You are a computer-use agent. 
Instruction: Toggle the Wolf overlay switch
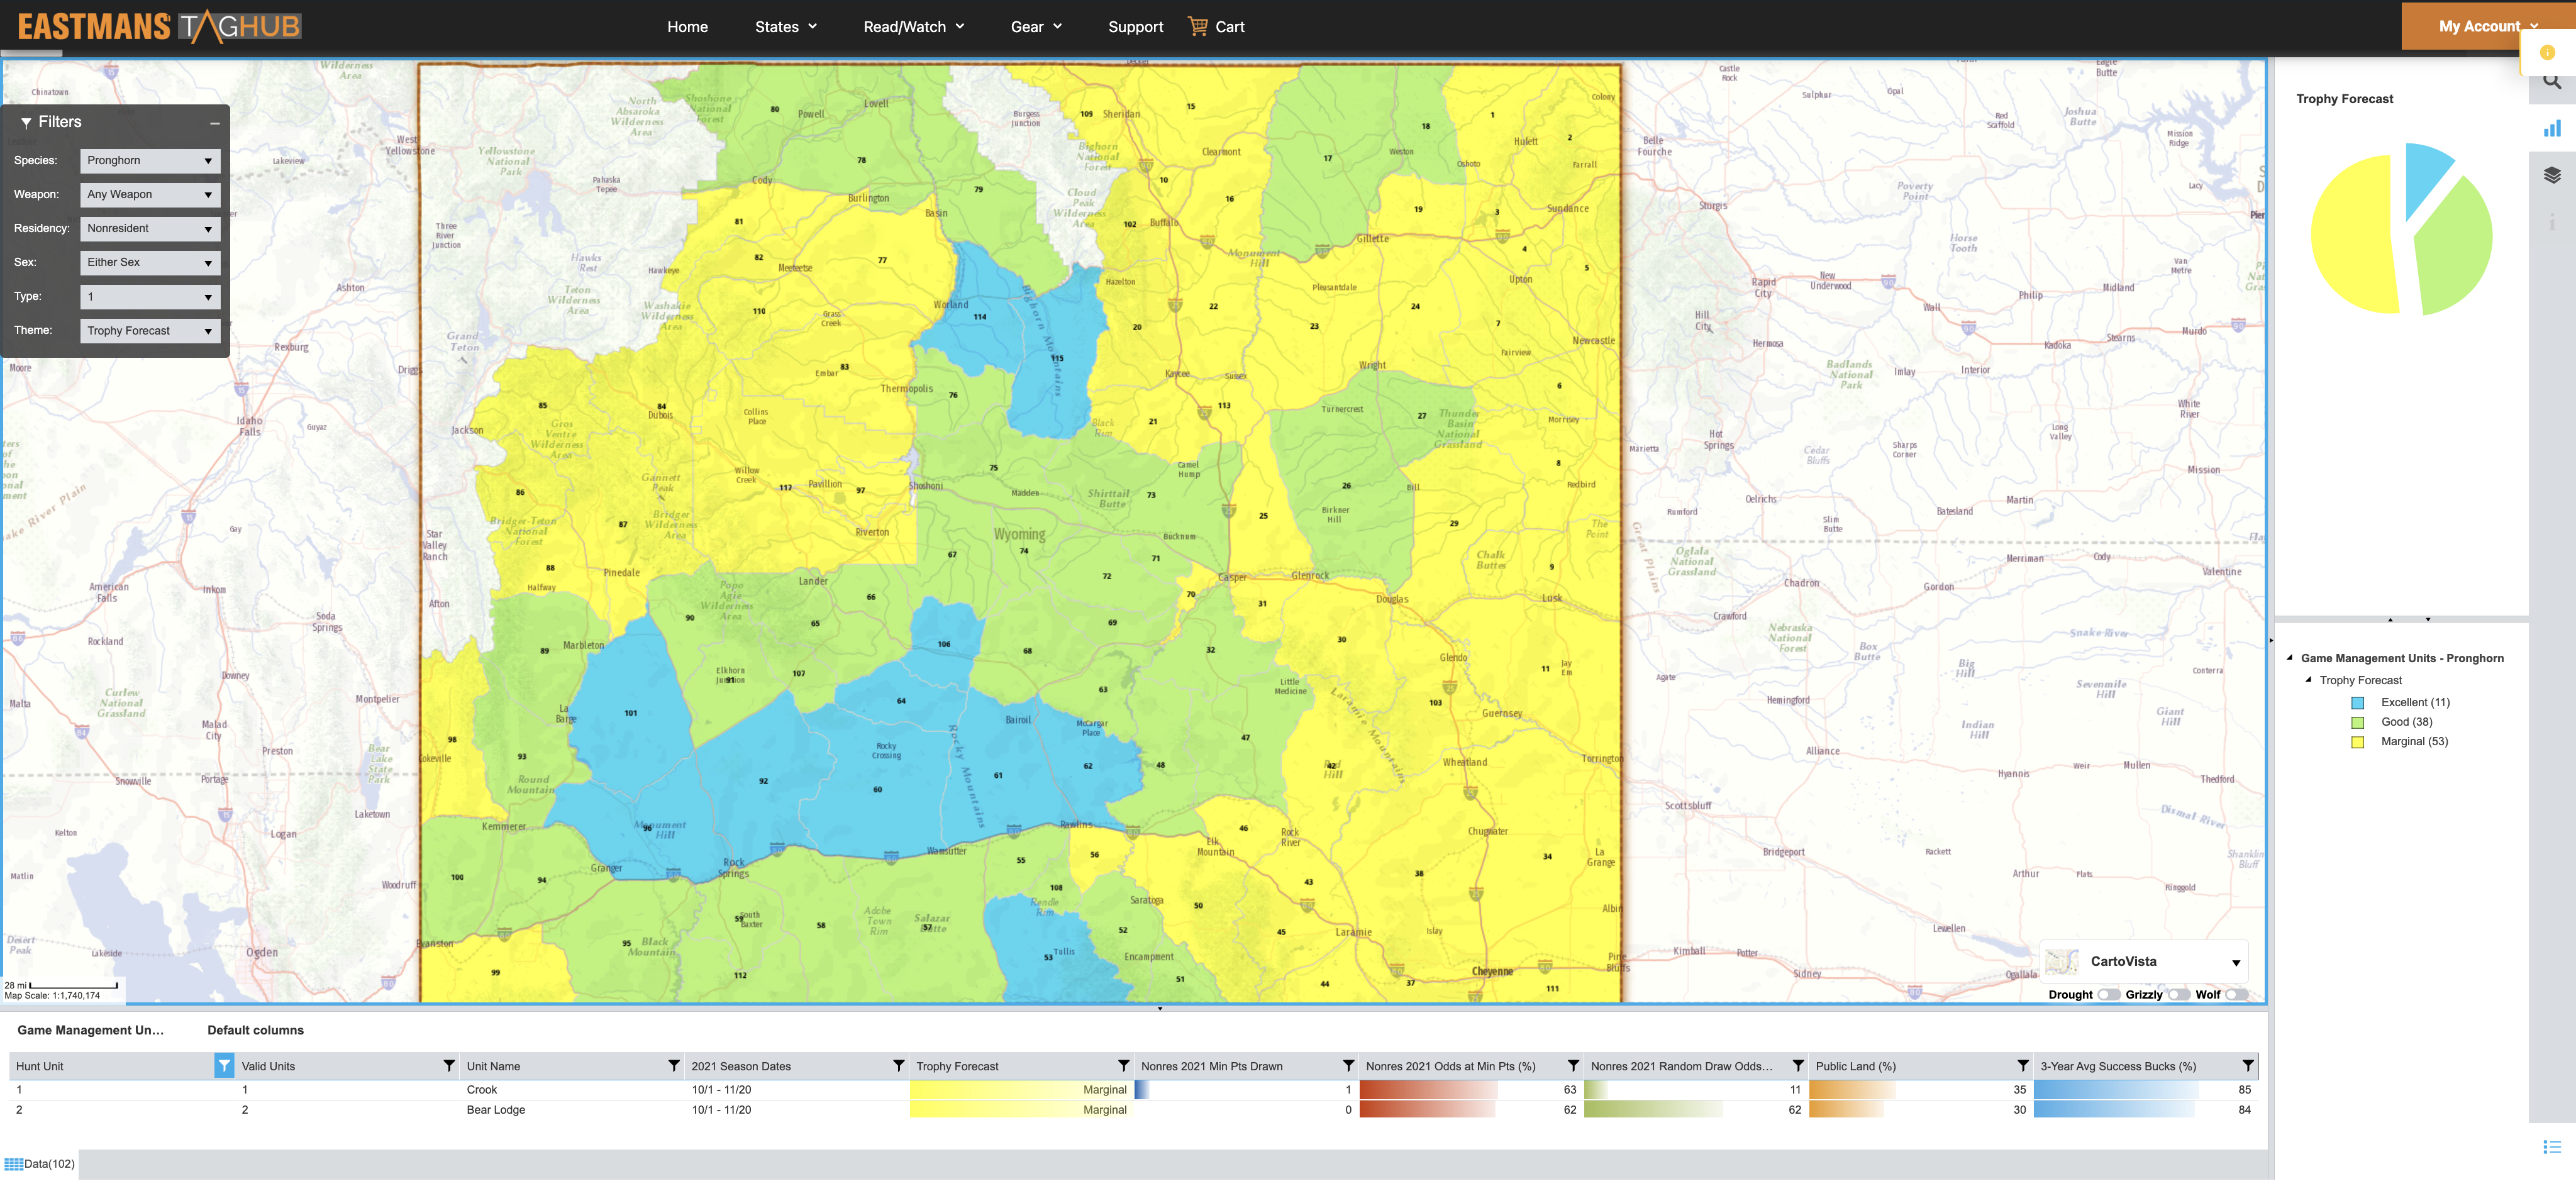coord(2236,995)
